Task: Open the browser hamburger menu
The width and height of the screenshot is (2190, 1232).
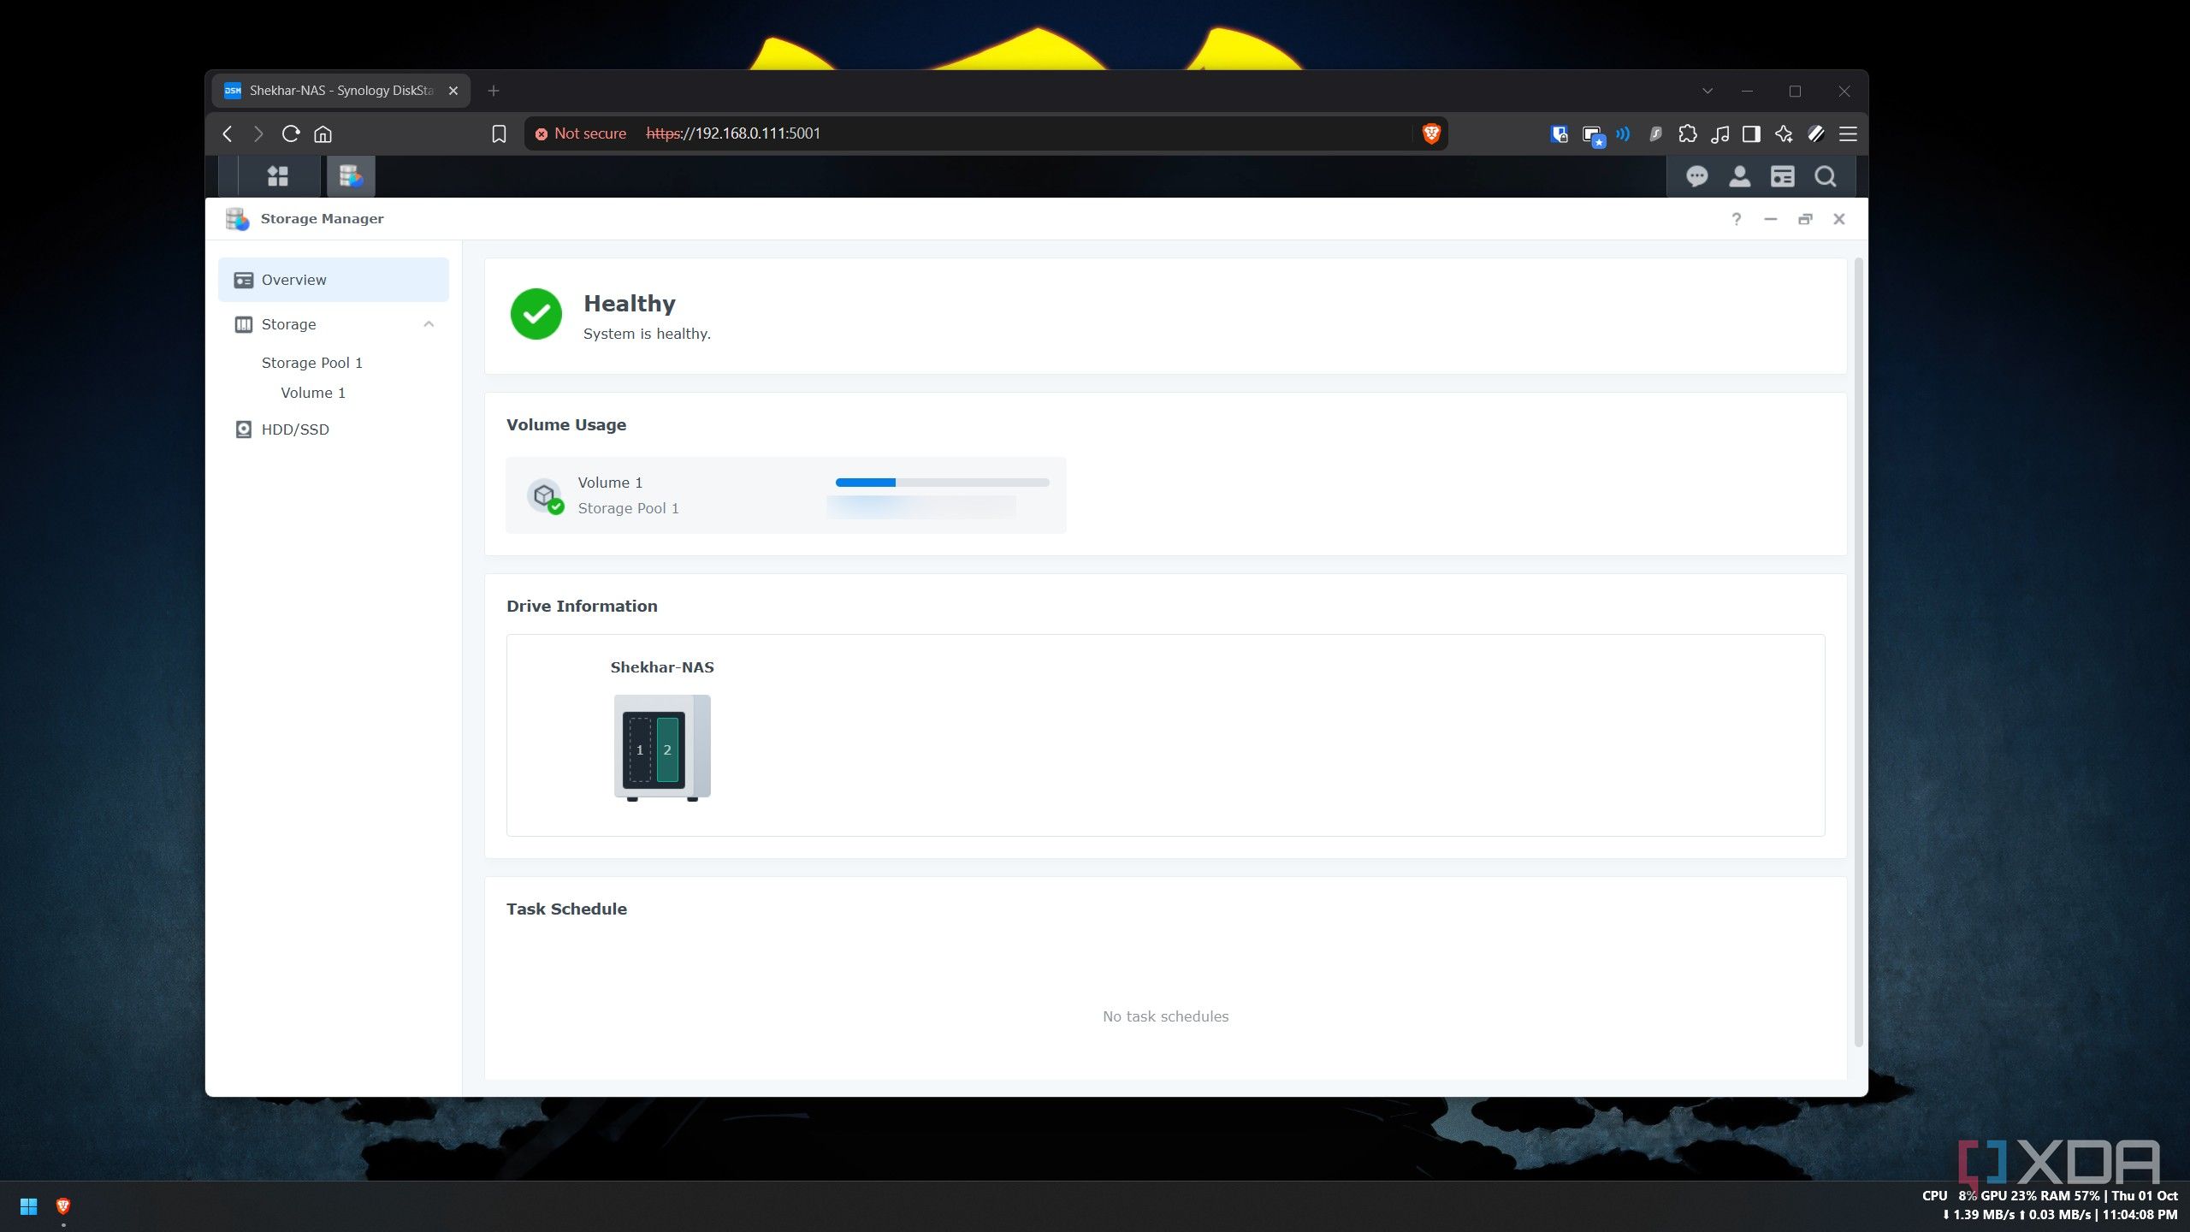Action: 1848,133
